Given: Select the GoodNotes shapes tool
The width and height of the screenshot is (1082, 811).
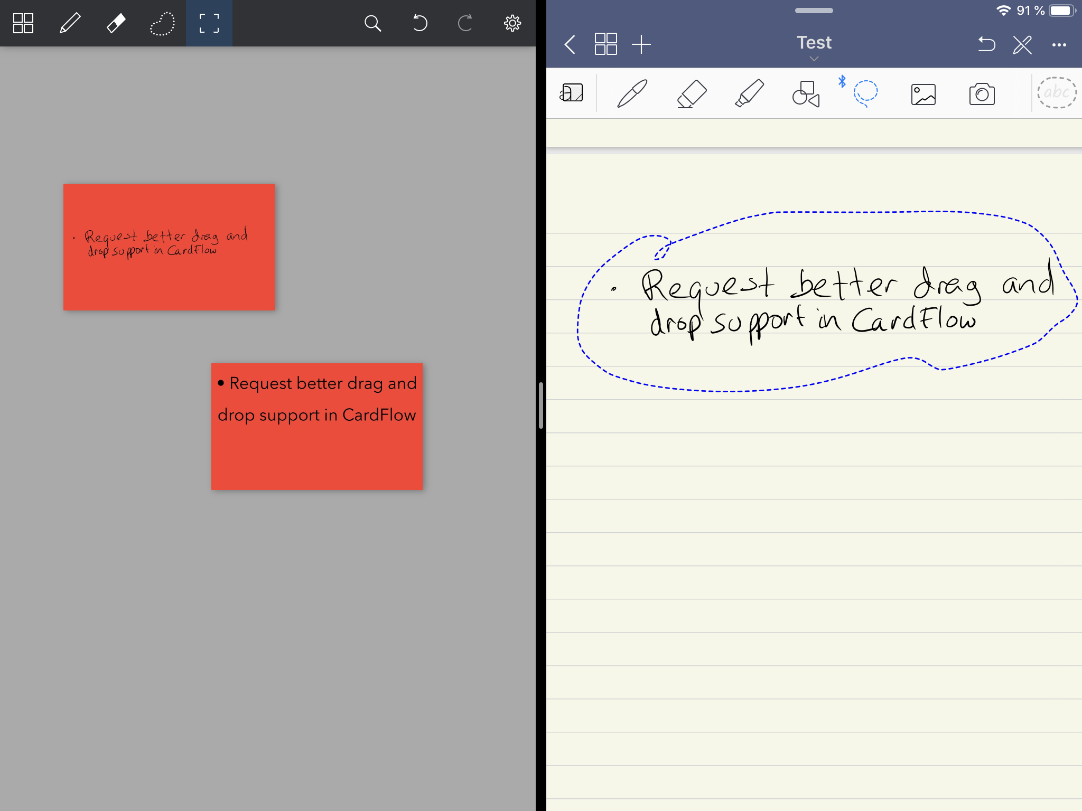Looking at the screenshot, I should coord(806,94).
